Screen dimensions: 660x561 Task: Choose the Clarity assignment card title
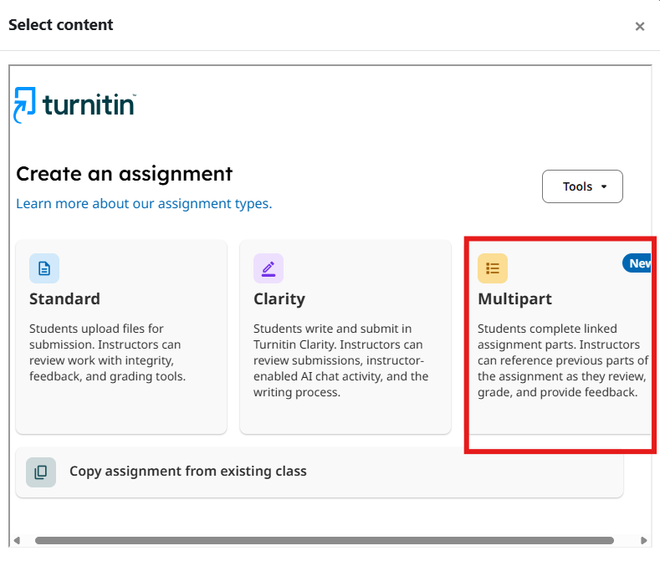(279, 299)
